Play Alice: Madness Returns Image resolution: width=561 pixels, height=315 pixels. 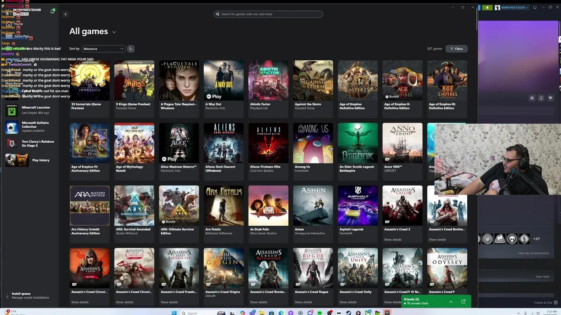pyautogui.click(x=170, y=159)
